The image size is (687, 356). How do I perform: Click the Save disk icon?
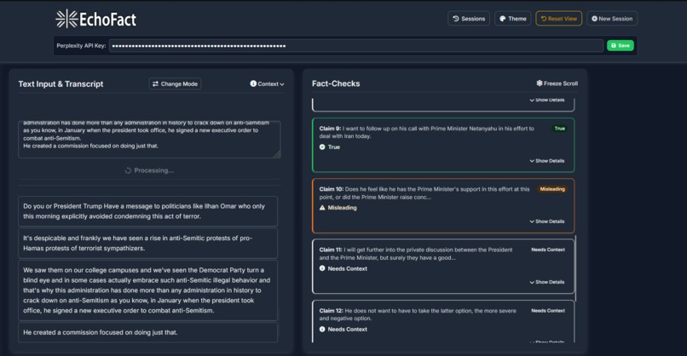pos(614,45)
